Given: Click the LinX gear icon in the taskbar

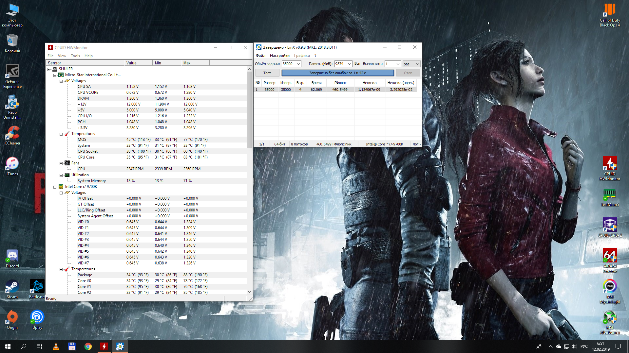Looking at the screenshot, I should pos(120,346).
